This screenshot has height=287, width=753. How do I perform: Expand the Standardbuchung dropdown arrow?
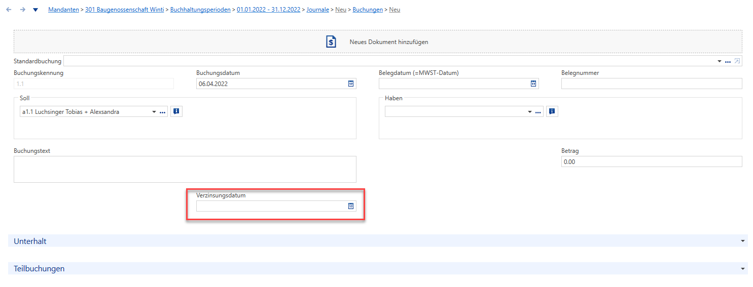pyautogui.click(x=720, y=61)
